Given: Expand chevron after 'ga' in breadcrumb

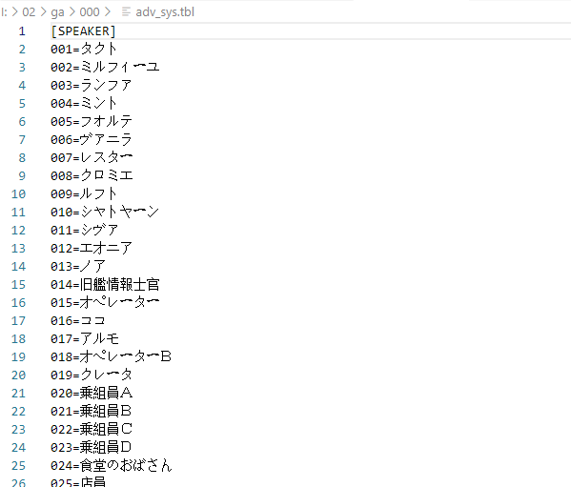Looking at the screenshot, I should point(72,12).
